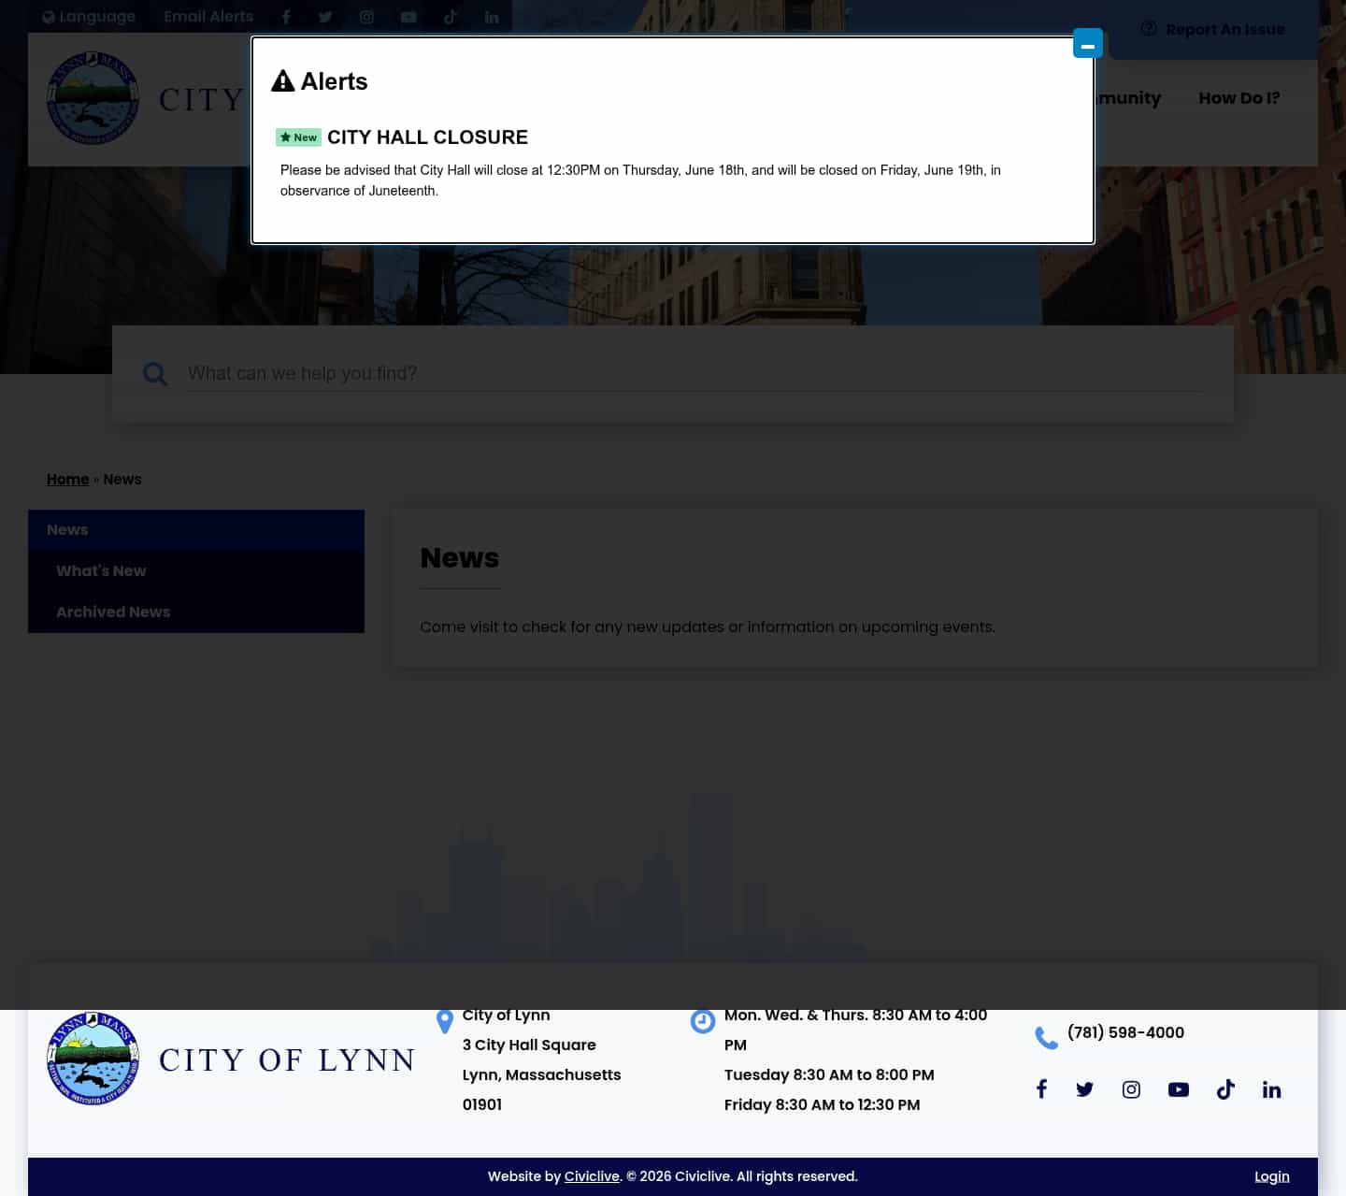Follow the Civiclive link in footer
1346x1196 pixels.
coord(592,1176)
